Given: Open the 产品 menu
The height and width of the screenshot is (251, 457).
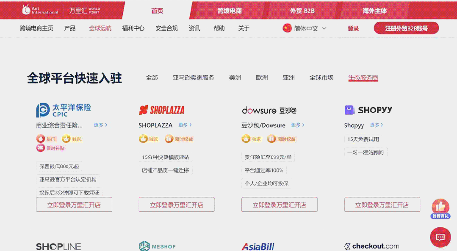Looking at the screenshot, I should (69, 28).
